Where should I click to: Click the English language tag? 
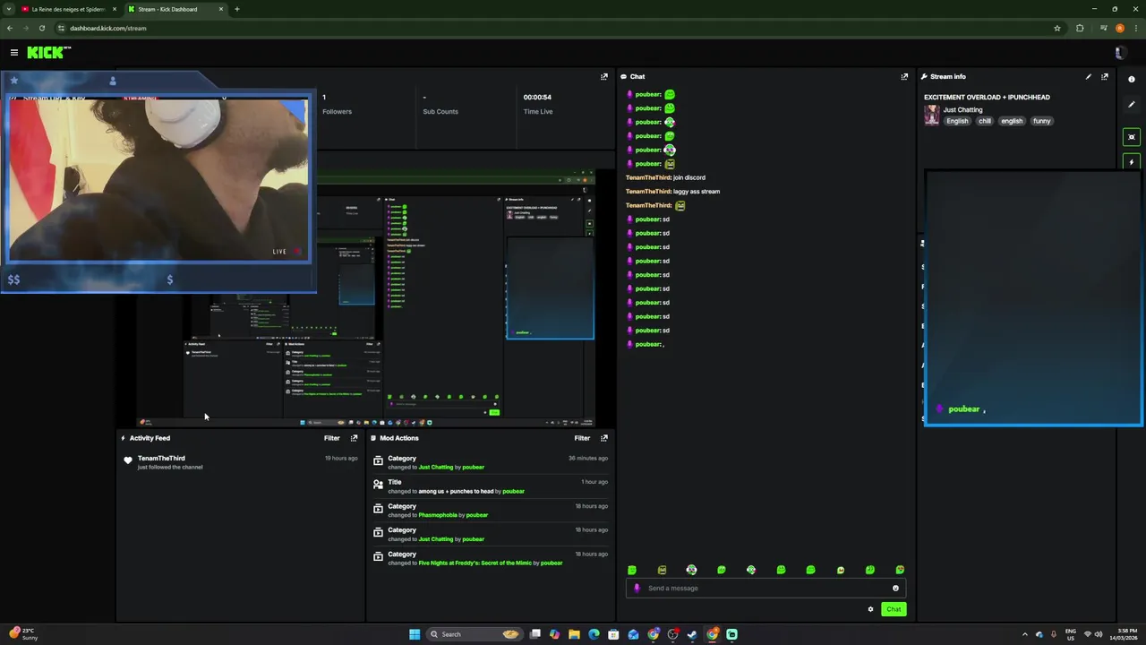click(x=957, y=121)
